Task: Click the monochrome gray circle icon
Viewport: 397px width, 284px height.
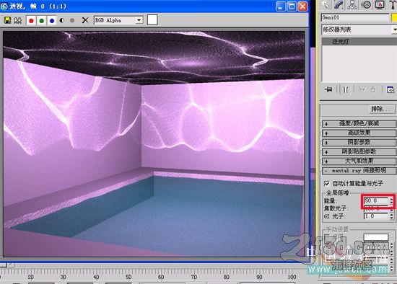Action: (72, 20)
